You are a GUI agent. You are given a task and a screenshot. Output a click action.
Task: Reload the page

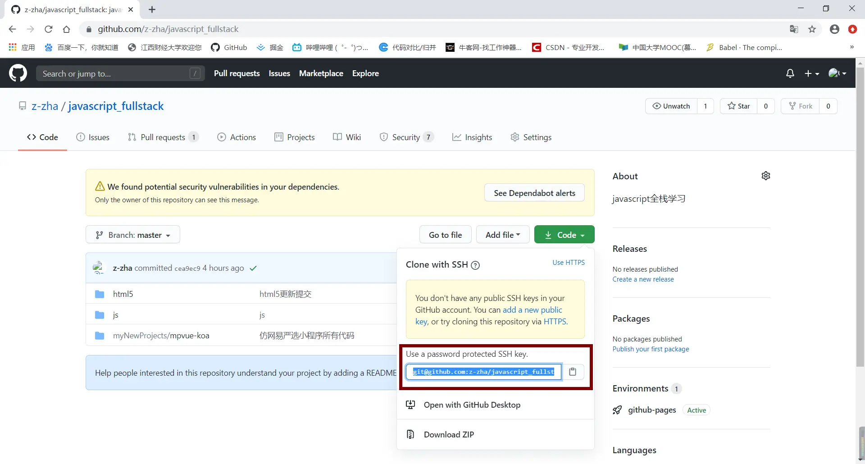coord(49,29)
